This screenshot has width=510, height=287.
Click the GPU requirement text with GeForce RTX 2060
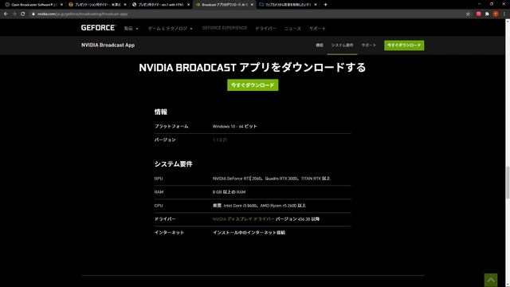tap(272, 179)
